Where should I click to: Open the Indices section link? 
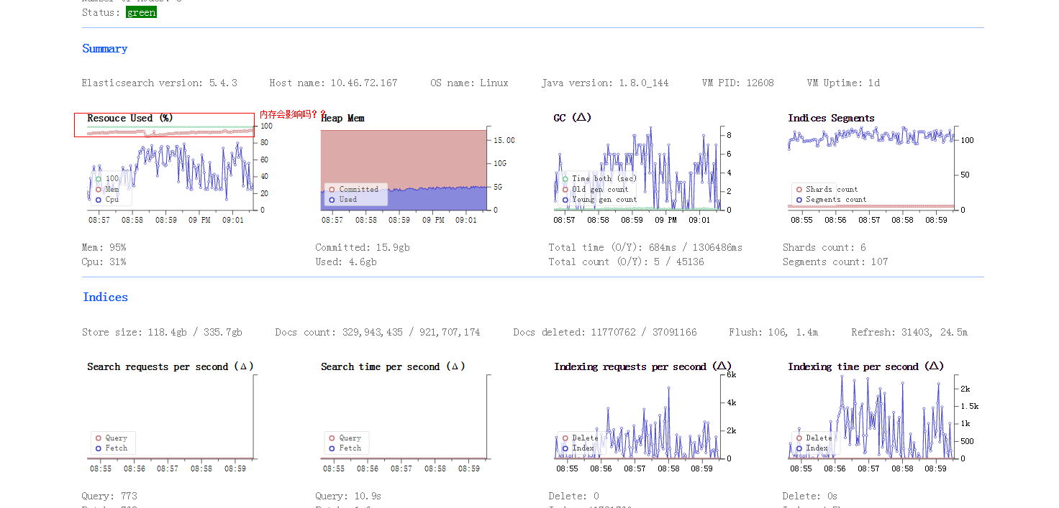105,297
